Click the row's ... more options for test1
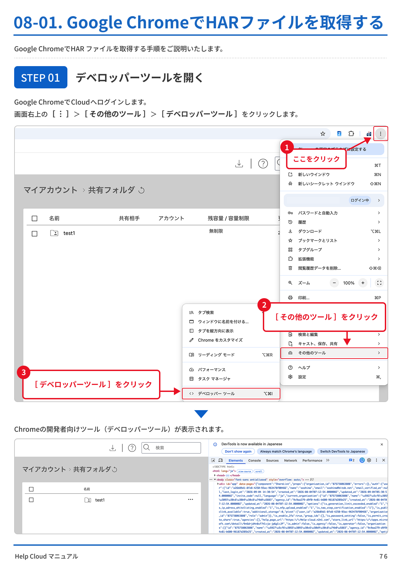The height and width of the screenshot is (568, 401). [190, 500]
